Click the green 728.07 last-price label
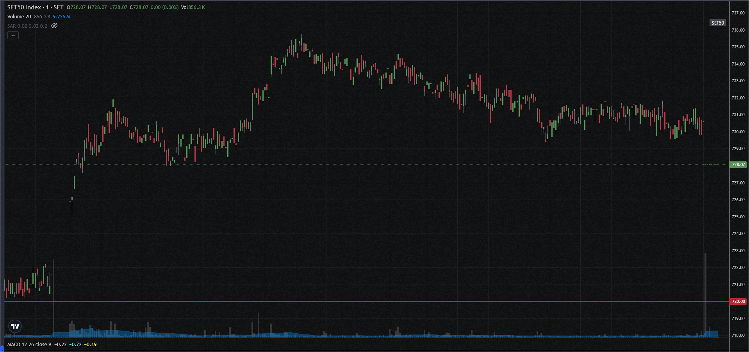This screenshot has width=749, height=352. pyautogui.click(x=738, y=165)
